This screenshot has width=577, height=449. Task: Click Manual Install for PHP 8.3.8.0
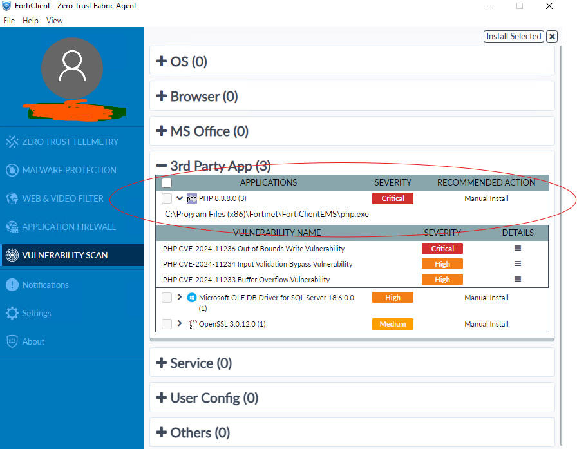pos(486,198)
